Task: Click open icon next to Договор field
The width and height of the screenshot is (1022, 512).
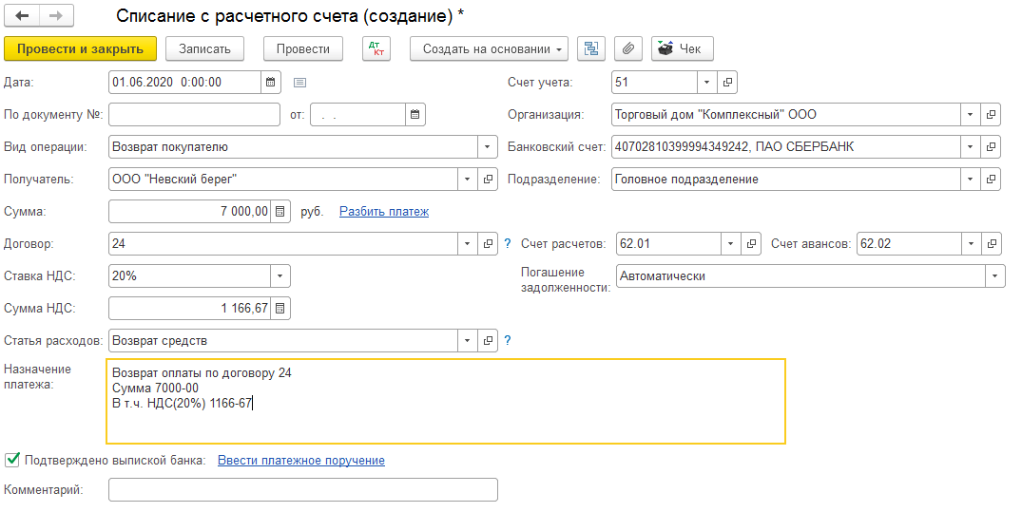Action: pyautogui.click(x=488, y=243)
